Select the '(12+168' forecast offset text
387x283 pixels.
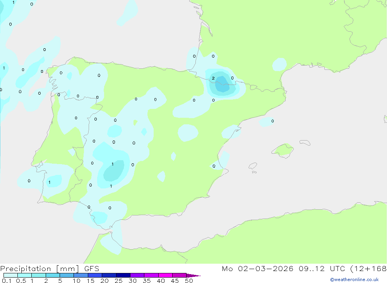click(368, 269)
